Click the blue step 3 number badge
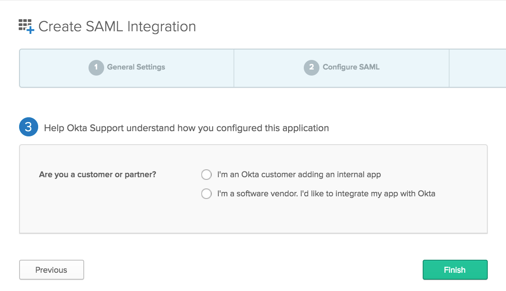Image resolution: width=506 pixels, height=291 pixels. click(x=29, y=127)
